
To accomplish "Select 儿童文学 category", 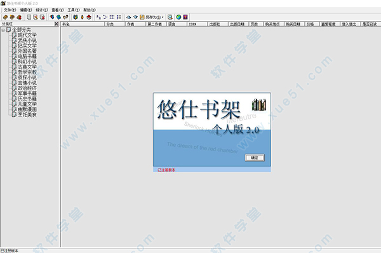I will coord(27,104).
